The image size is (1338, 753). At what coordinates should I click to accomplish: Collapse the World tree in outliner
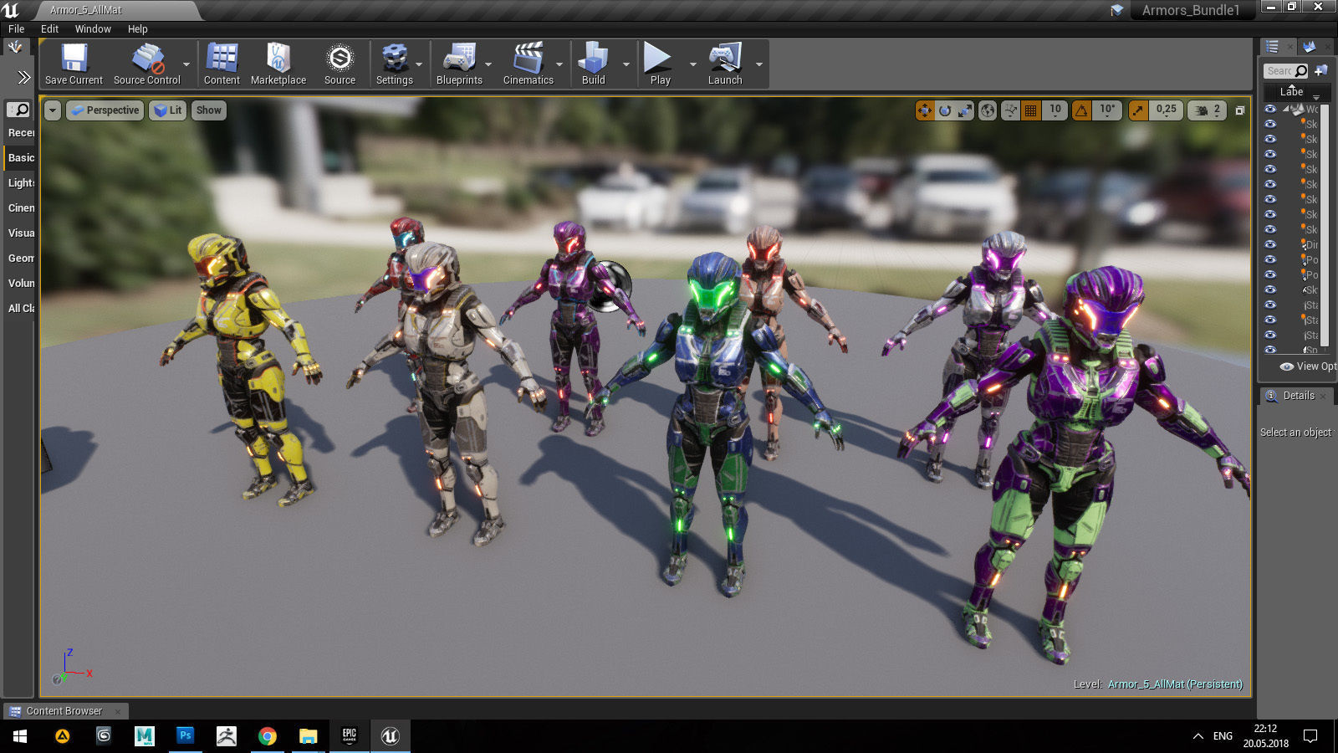(x=1286, y=109)
